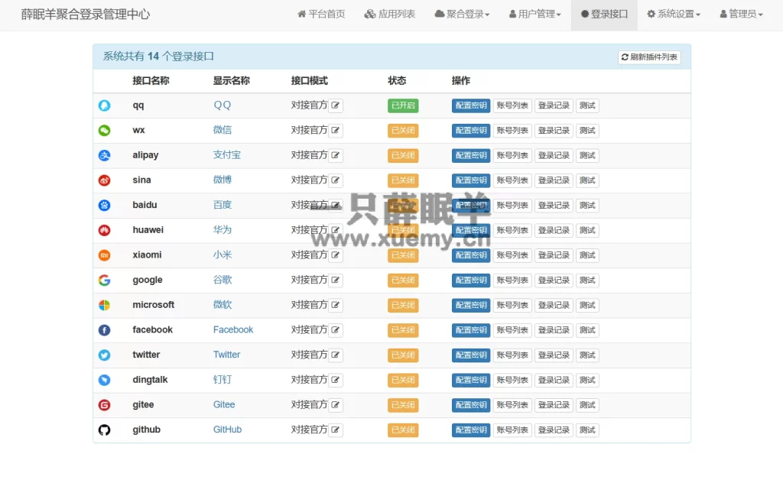Screen dimensions: 783x480
Task: Edit interface mode for facebook row
Action: click(x=336, y=330)
